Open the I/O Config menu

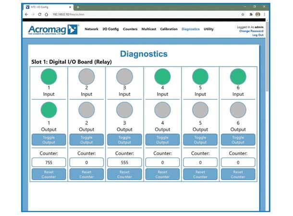click(x=110, y=29)
